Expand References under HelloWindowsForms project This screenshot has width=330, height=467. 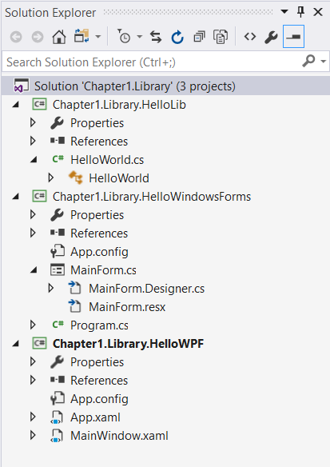coord(33,233)
